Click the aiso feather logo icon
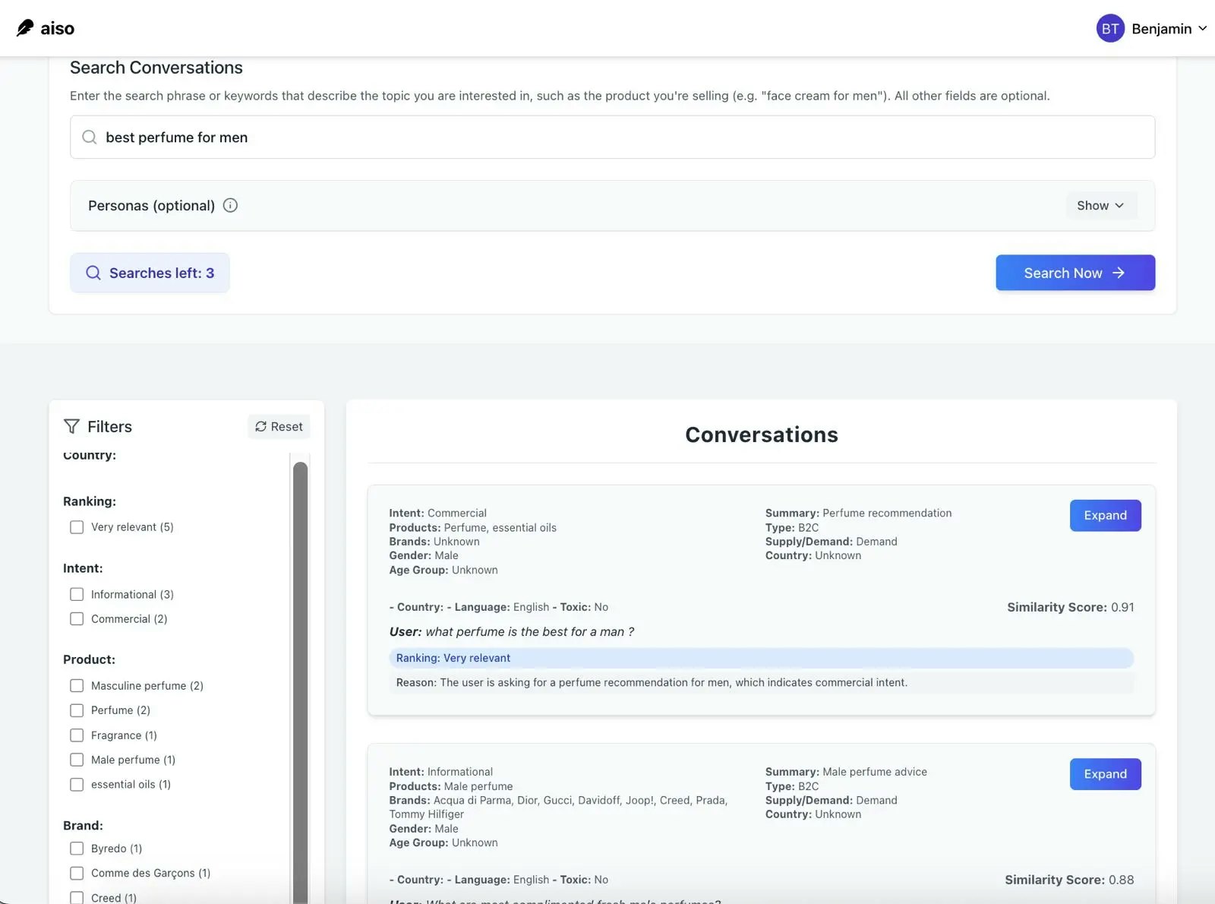1215x904 pixels. [x=25, y=28]
